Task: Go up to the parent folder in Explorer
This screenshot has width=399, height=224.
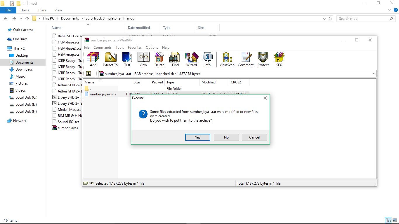Action: coord(27,19)
